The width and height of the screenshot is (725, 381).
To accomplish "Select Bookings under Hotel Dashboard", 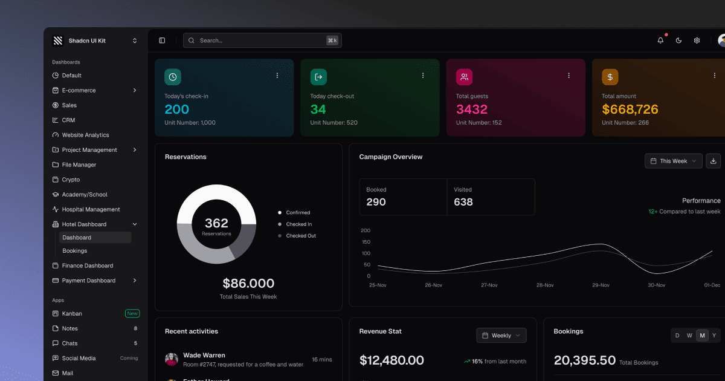I will point(74,250).
